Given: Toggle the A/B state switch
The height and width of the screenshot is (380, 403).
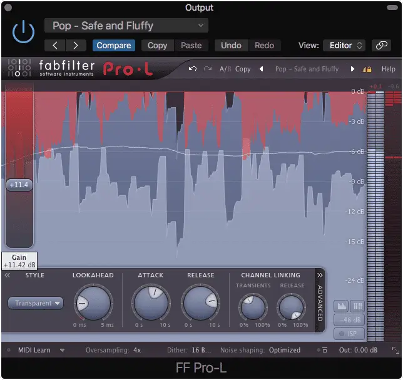Looking at the screenshot, I should click(225, 69).
